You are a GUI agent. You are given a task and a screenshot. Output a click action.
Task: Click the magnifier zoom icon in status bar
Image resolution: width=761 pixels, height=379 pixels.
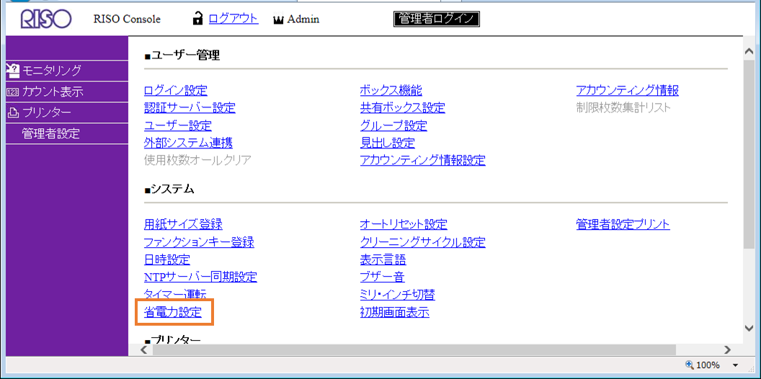pos(689,365)
